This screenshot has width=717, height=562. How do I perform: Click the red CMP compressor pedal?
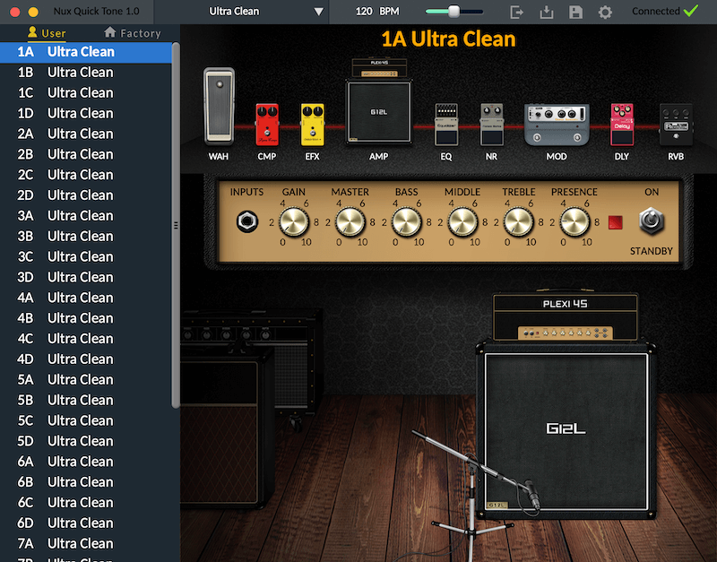(267, 125)
